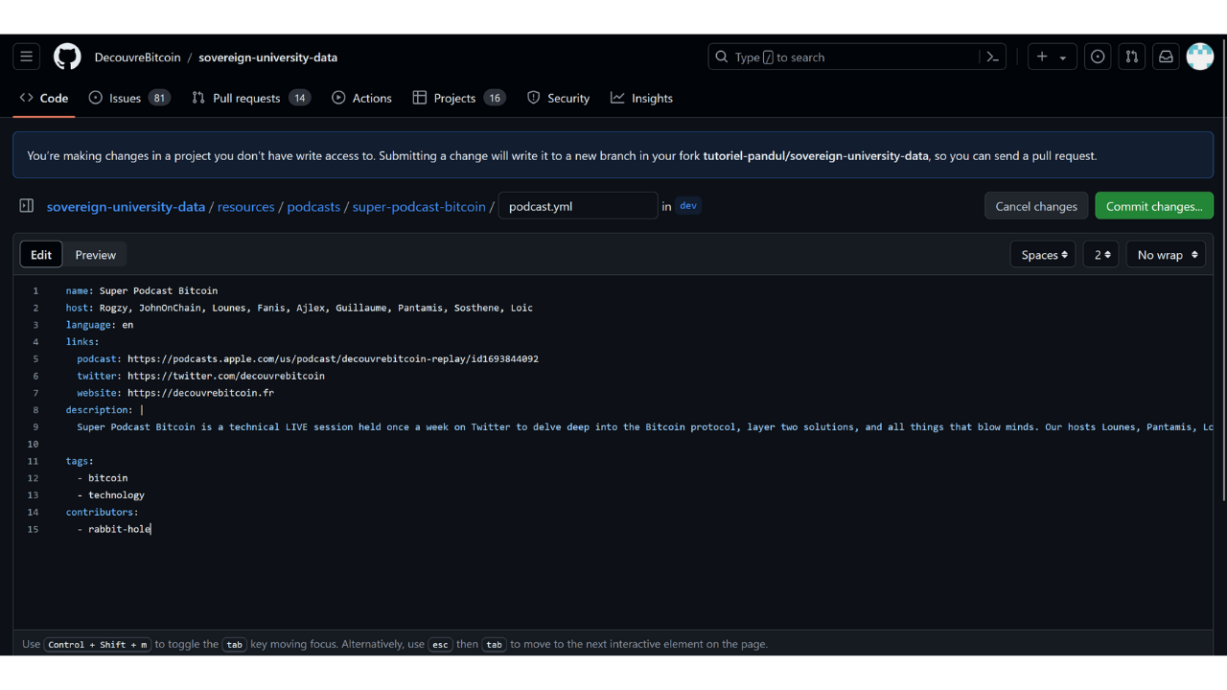The image size is (1227, 690).
Task: Open the user avatar menu
Action: point(1200,57)
